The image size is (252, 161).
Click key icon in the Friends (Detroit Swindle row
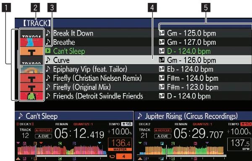coord(162,96)
